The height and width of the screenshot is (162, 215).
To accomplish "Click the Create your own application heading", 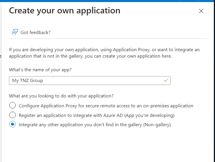I will [64, 11].
